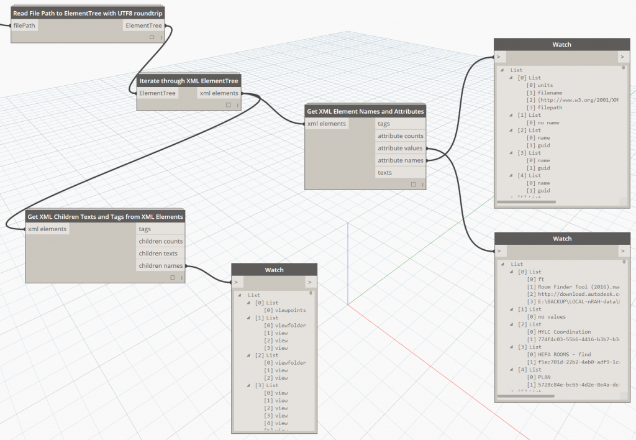Toggle preview square on Get XML Element Names node
Image resolution: width=636 pixels, height=440 pixels.
tap(413, 185)
